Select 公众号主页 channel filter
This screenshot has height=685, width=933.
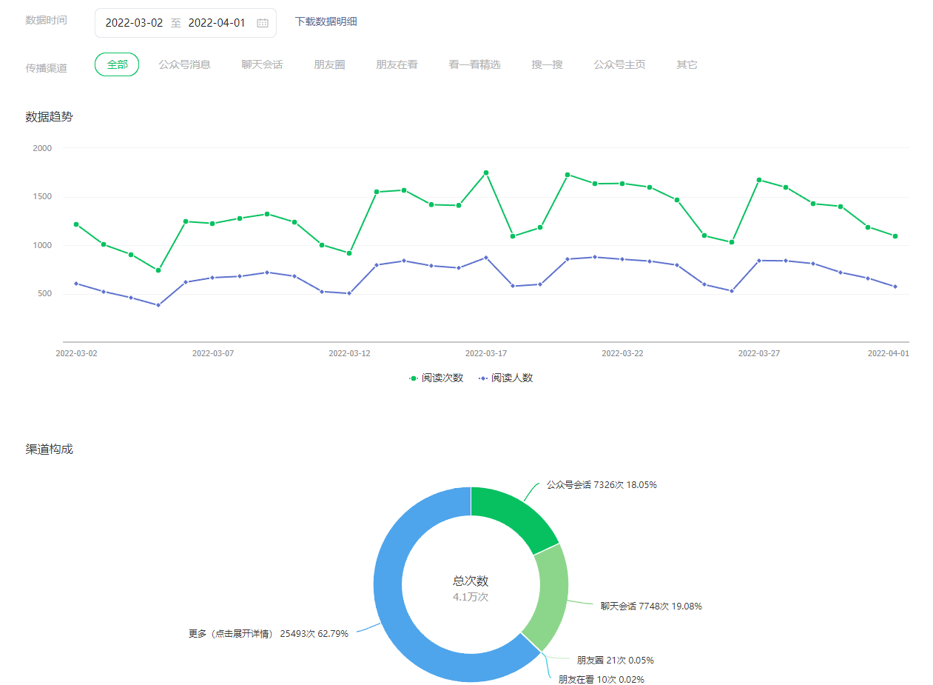coord(619,64)
